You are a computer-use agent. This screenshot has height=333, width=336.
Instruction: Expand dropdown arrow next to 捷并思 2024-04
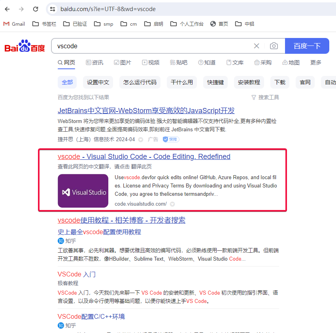[141, 140]
